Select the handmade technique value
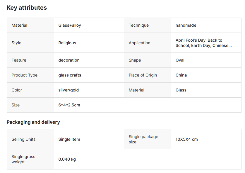 click(x=186, y=26)
